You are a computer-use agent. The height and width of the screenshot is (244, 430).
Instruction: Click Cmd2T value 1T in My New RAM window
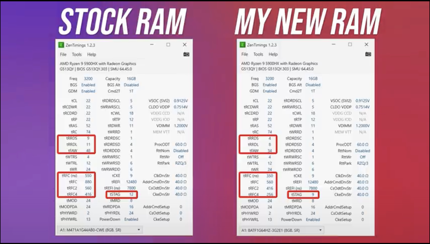[313, 91]
